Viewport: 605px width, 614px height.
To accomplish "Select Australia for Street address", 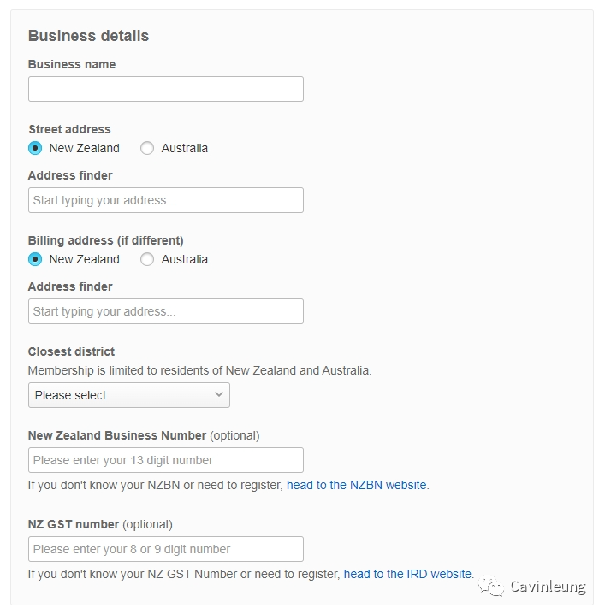I will [x=147, y=148].
